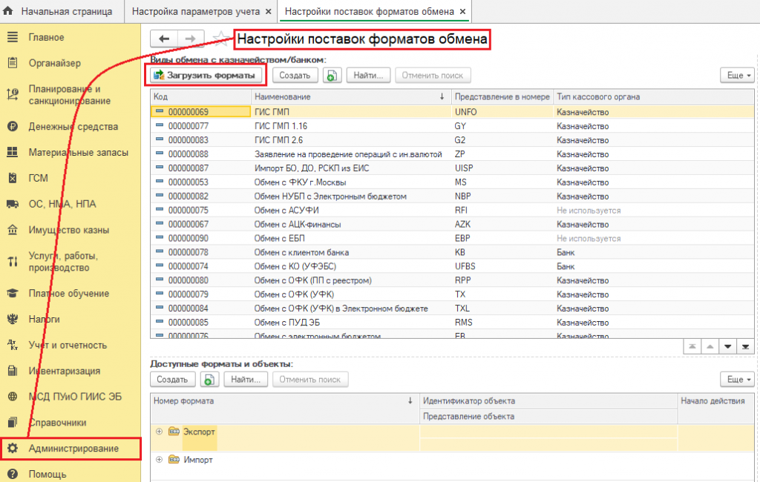Open Справочники menu section
Image resolution: width=760 pixels, height=482 pixels.
coord(71,423)
